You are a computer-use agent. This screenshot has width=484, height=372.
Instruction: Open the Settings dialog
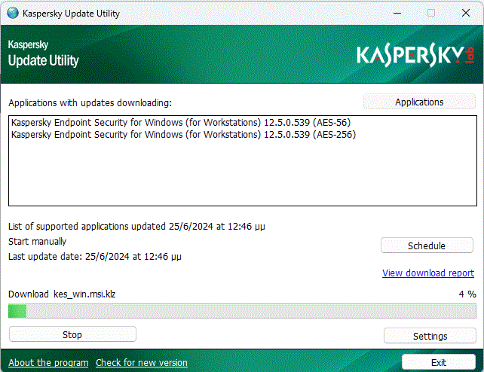point(430,336)
